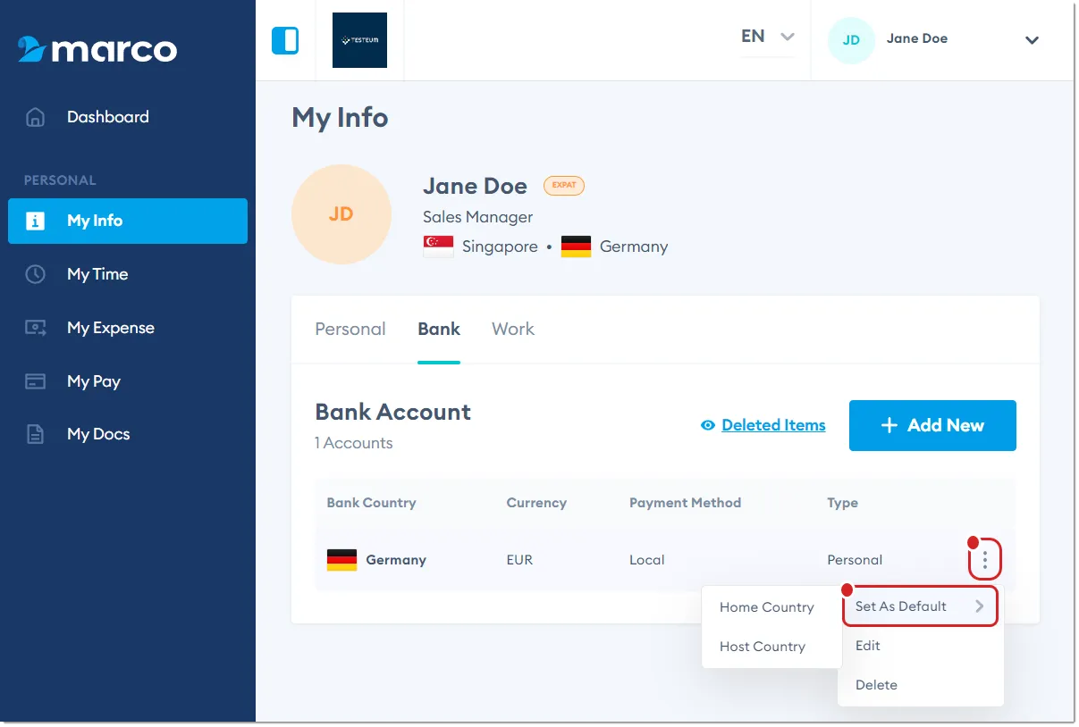Switch to the Personal tab
This screenshot has width=1079, height=727.
pos(350,329)
